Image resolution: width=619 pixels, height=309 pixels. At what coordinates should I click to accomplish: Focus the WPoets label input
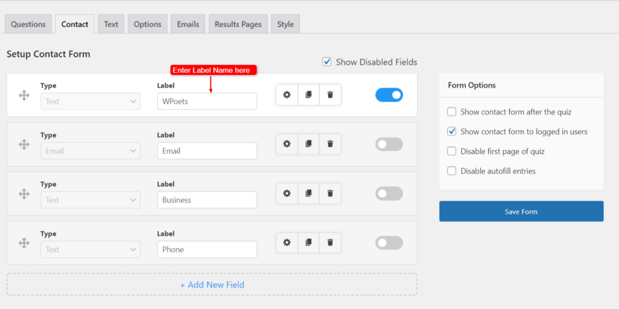point(207,101)
